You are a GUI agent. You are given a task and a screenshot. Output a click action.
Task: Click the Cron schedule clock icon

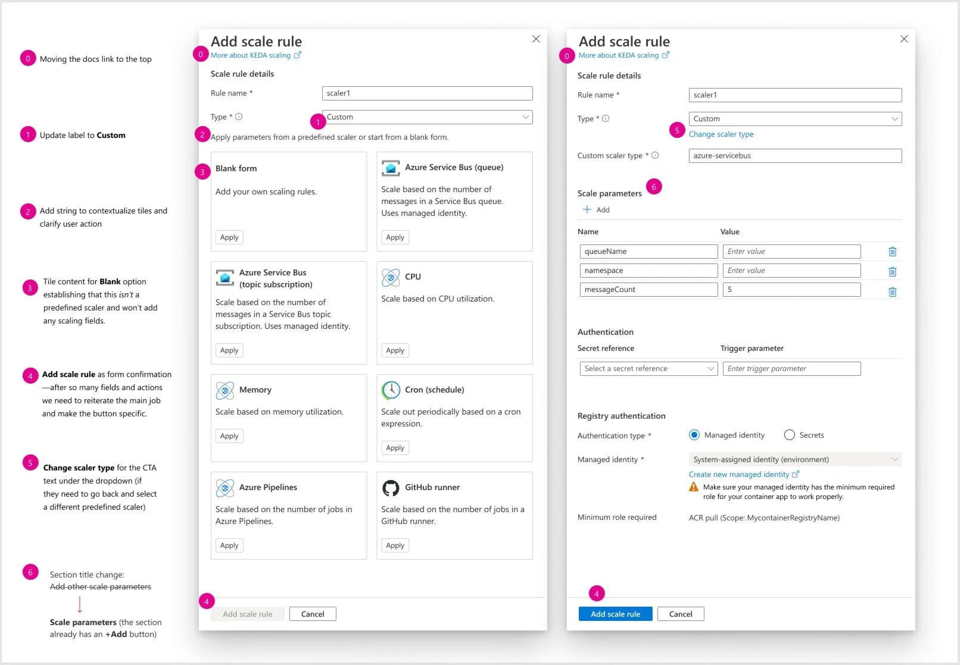pyautogui.click(x=391, y=390)
